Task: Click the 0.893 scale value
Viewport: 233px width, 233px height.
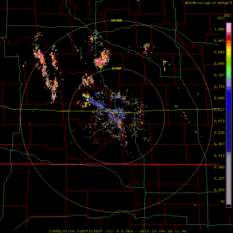Action: (x=219, y=52)
